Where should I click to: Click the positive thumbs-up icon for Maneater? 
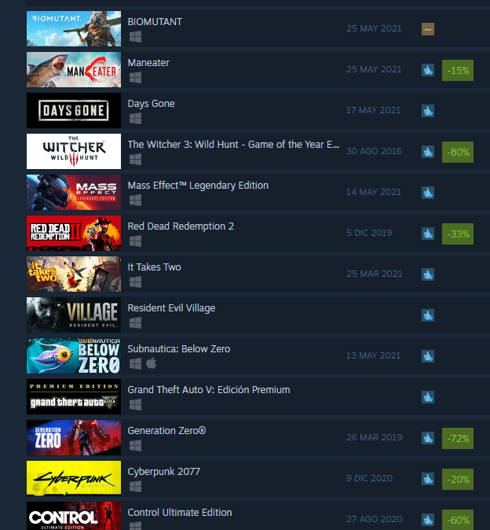point(427,70)
